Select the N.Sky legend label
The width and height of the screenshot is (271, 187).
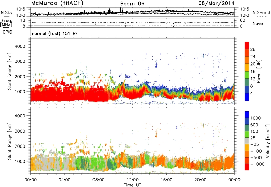[x=6, y=12]
